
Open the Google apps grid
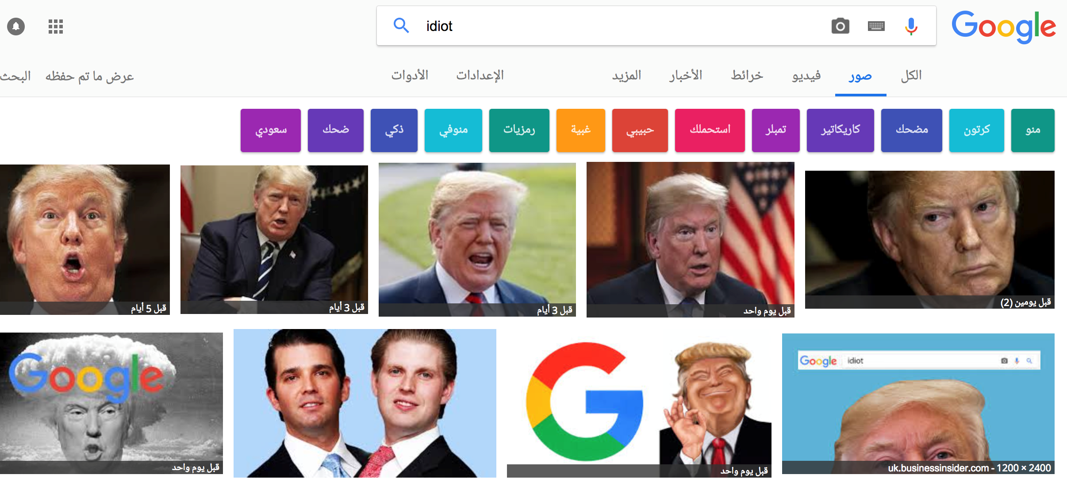click(56, 27)
